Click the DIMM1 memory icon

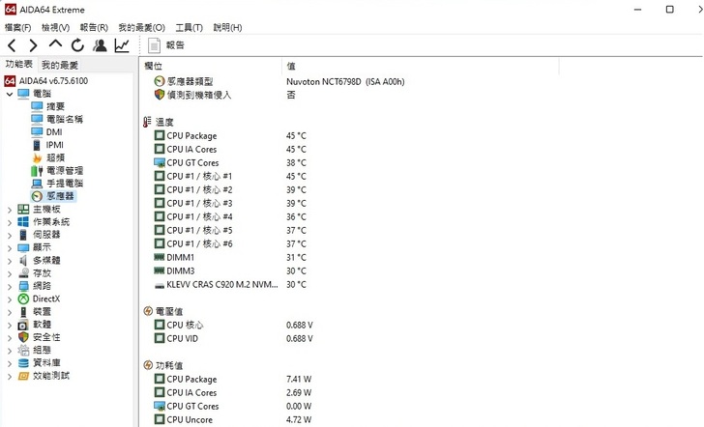(160, 257)
